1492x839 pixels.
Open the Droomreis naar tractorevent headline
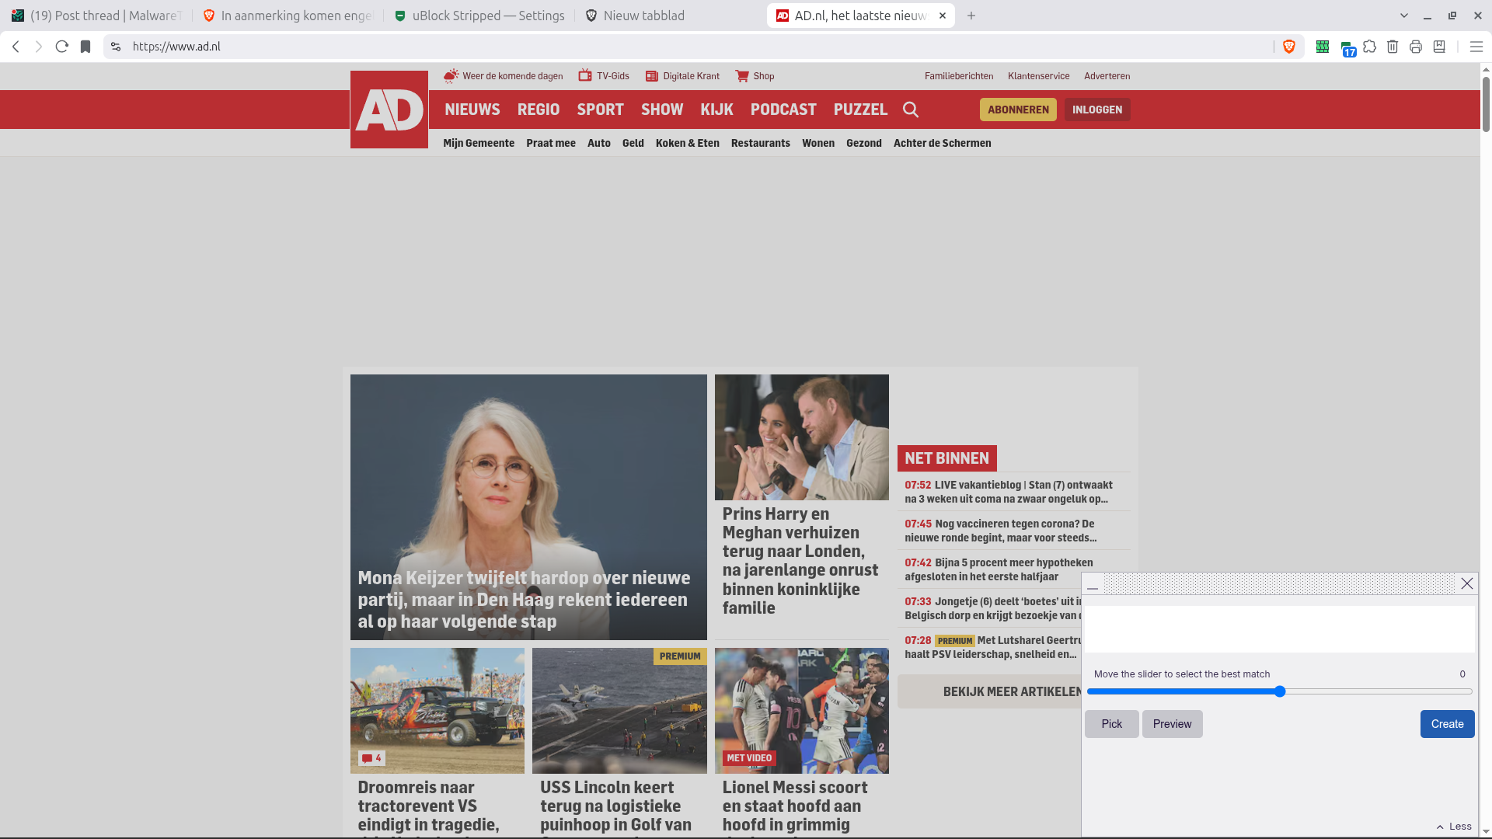tap(428, 808)
